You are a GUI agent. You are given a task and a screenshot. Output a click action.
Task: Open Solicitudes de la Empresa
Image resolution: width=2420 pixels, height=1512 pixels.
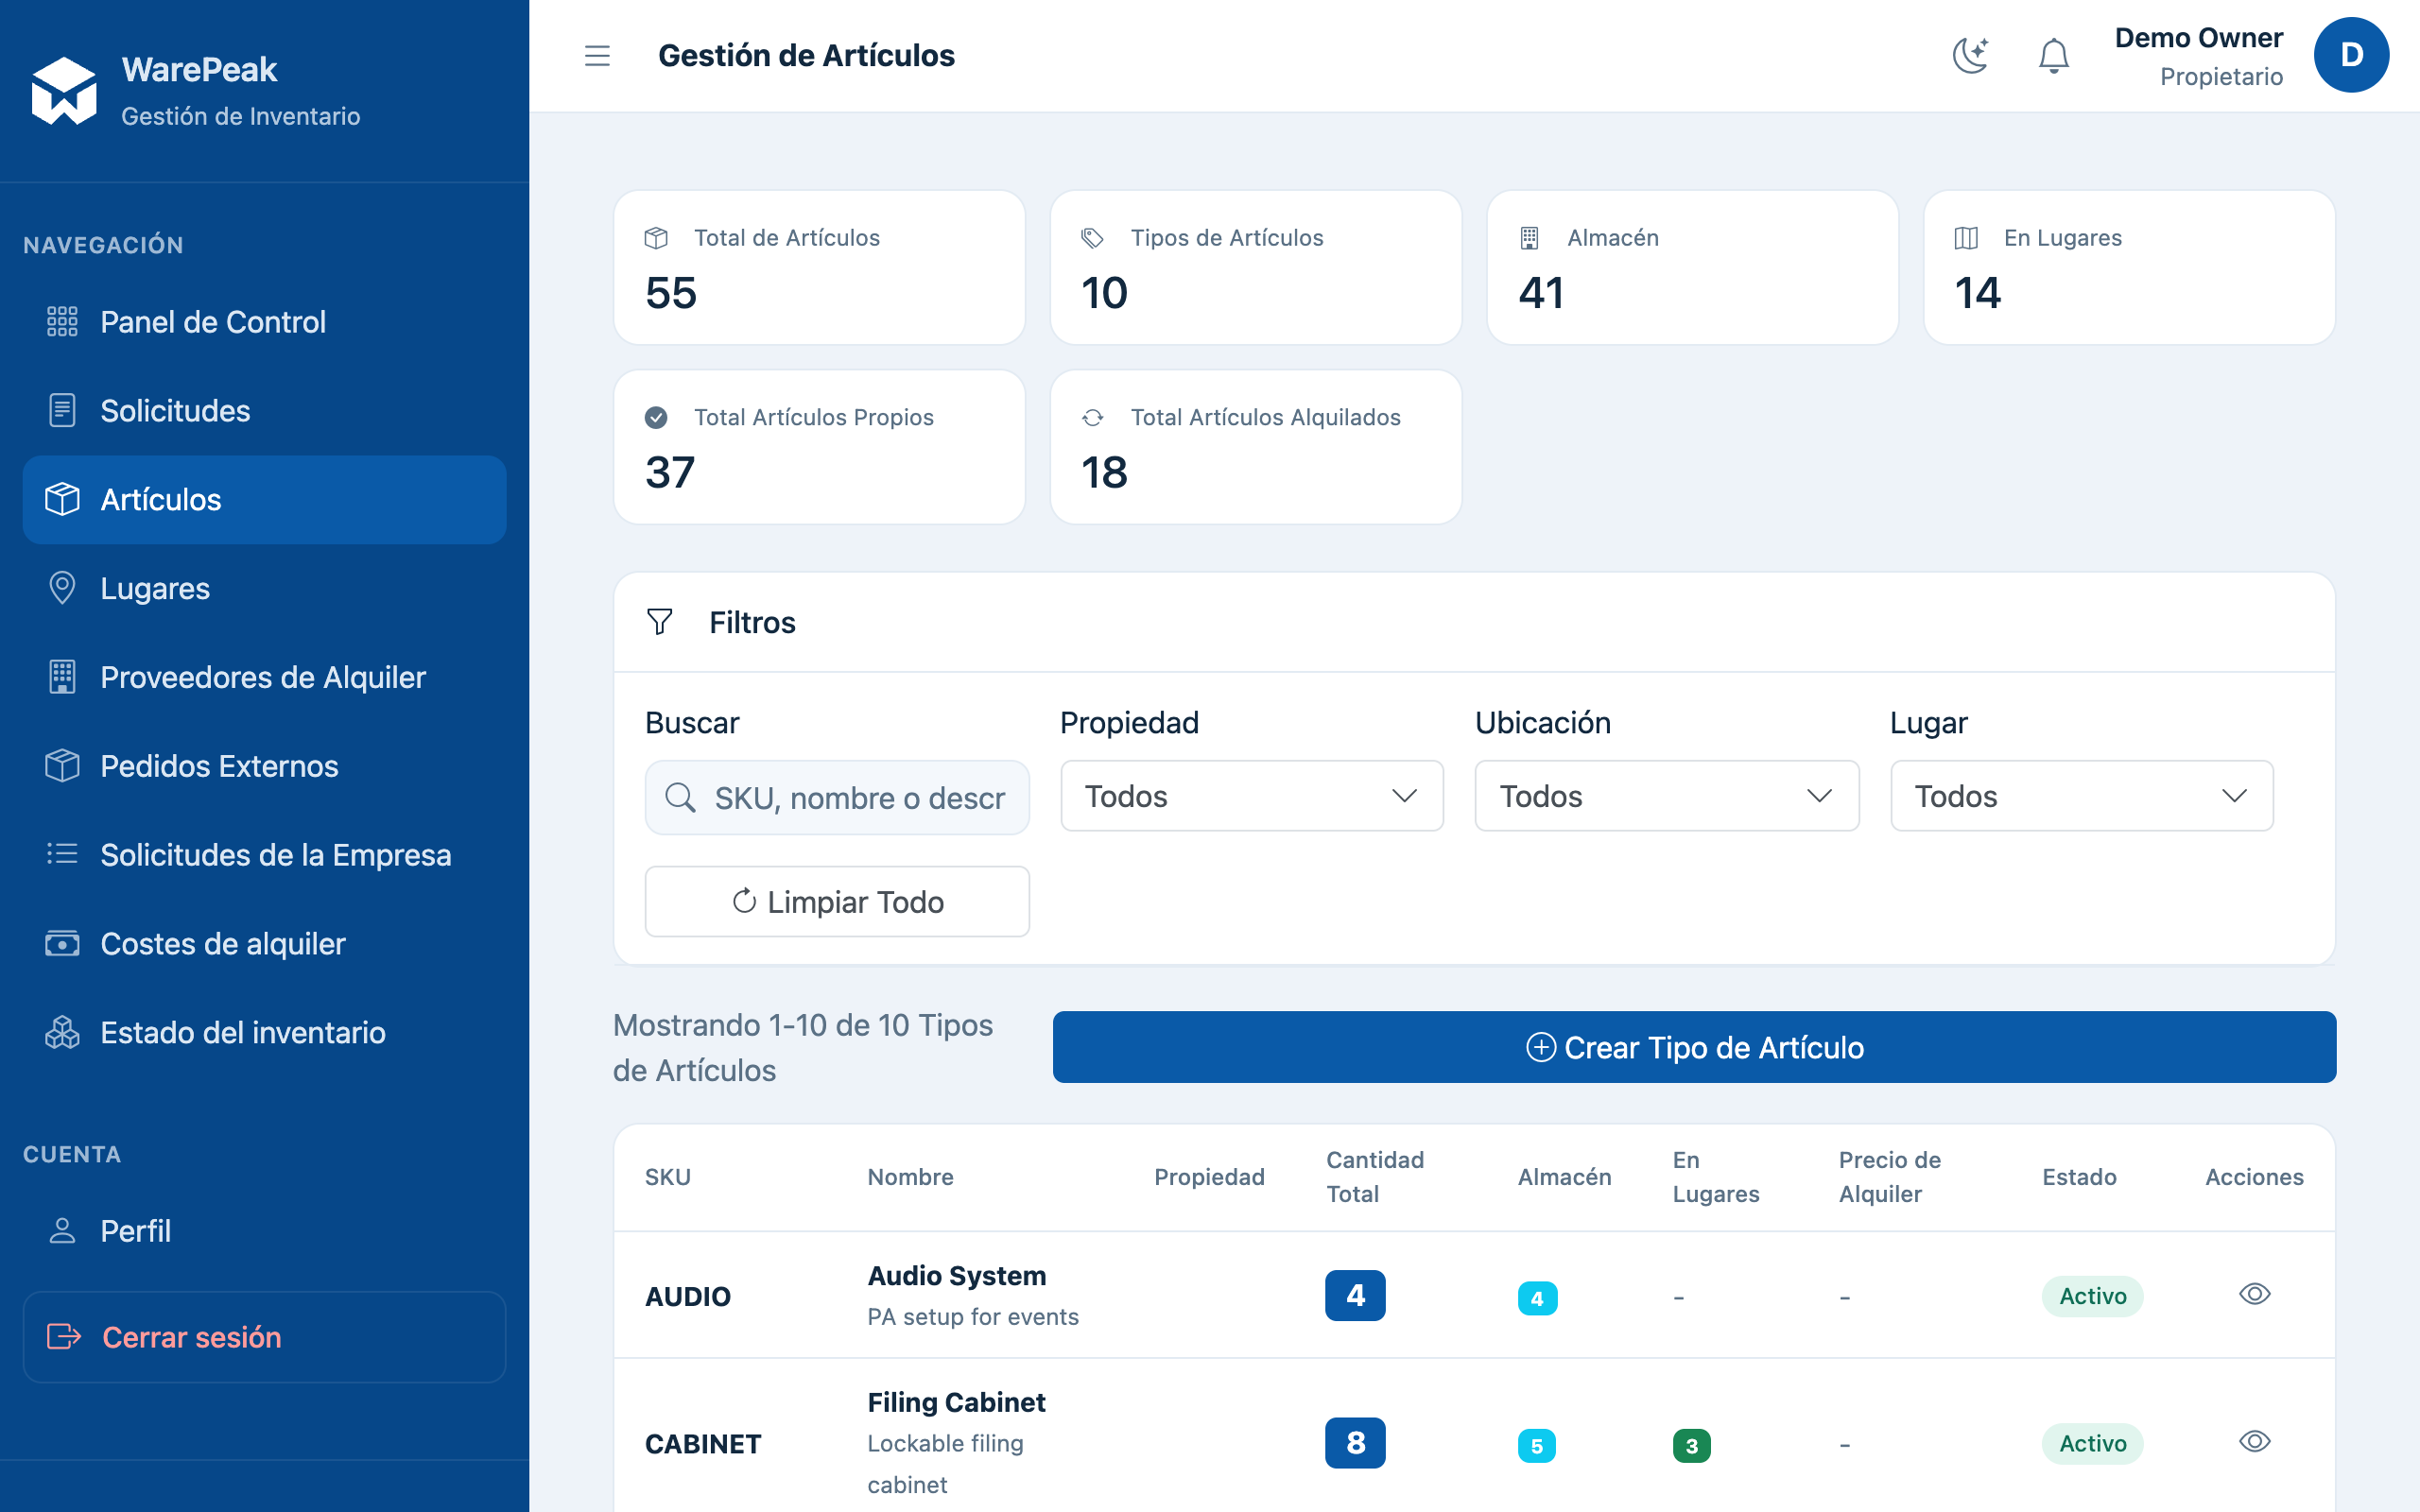click(264, 855)
